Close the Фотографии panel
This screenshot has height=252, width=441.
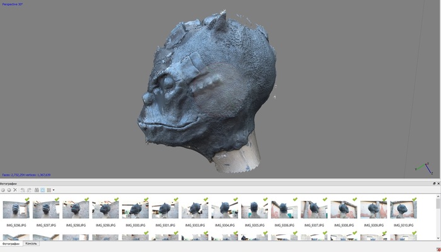click(x=438, y=183)
